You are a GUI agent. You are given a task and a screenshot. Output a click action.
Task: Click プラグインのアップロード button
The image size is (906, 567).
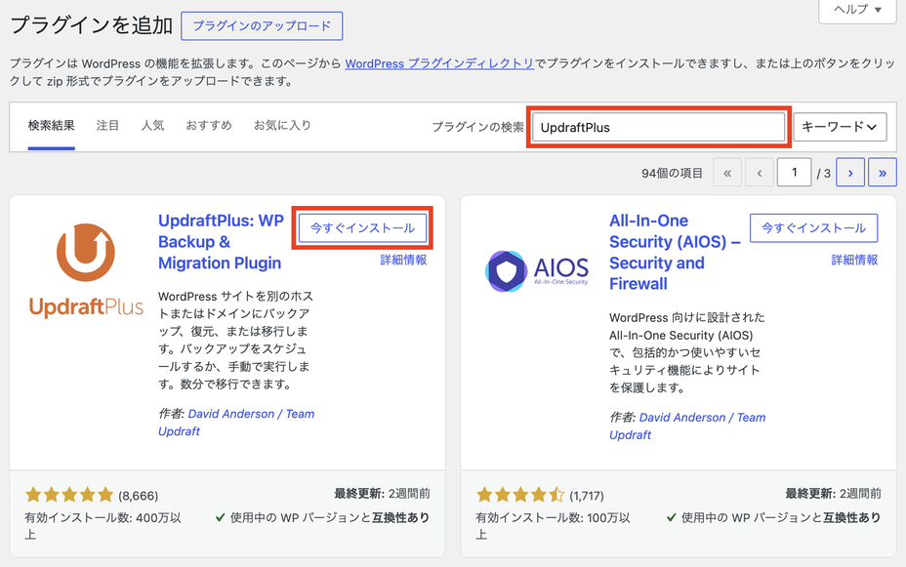click(x=262, y=26)
